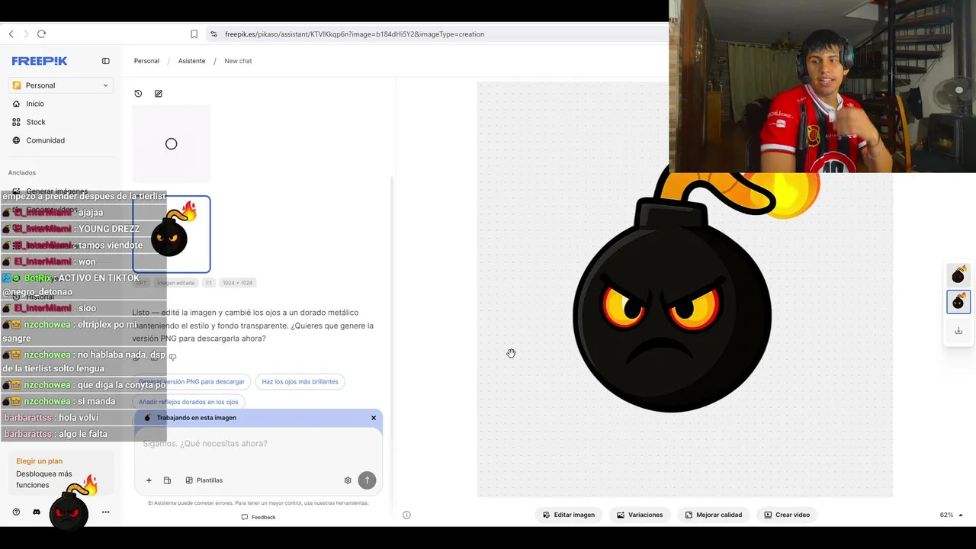976x549 pixels.
Task: Select first bomb version thumbnail on right
Action: pos(958,274)
